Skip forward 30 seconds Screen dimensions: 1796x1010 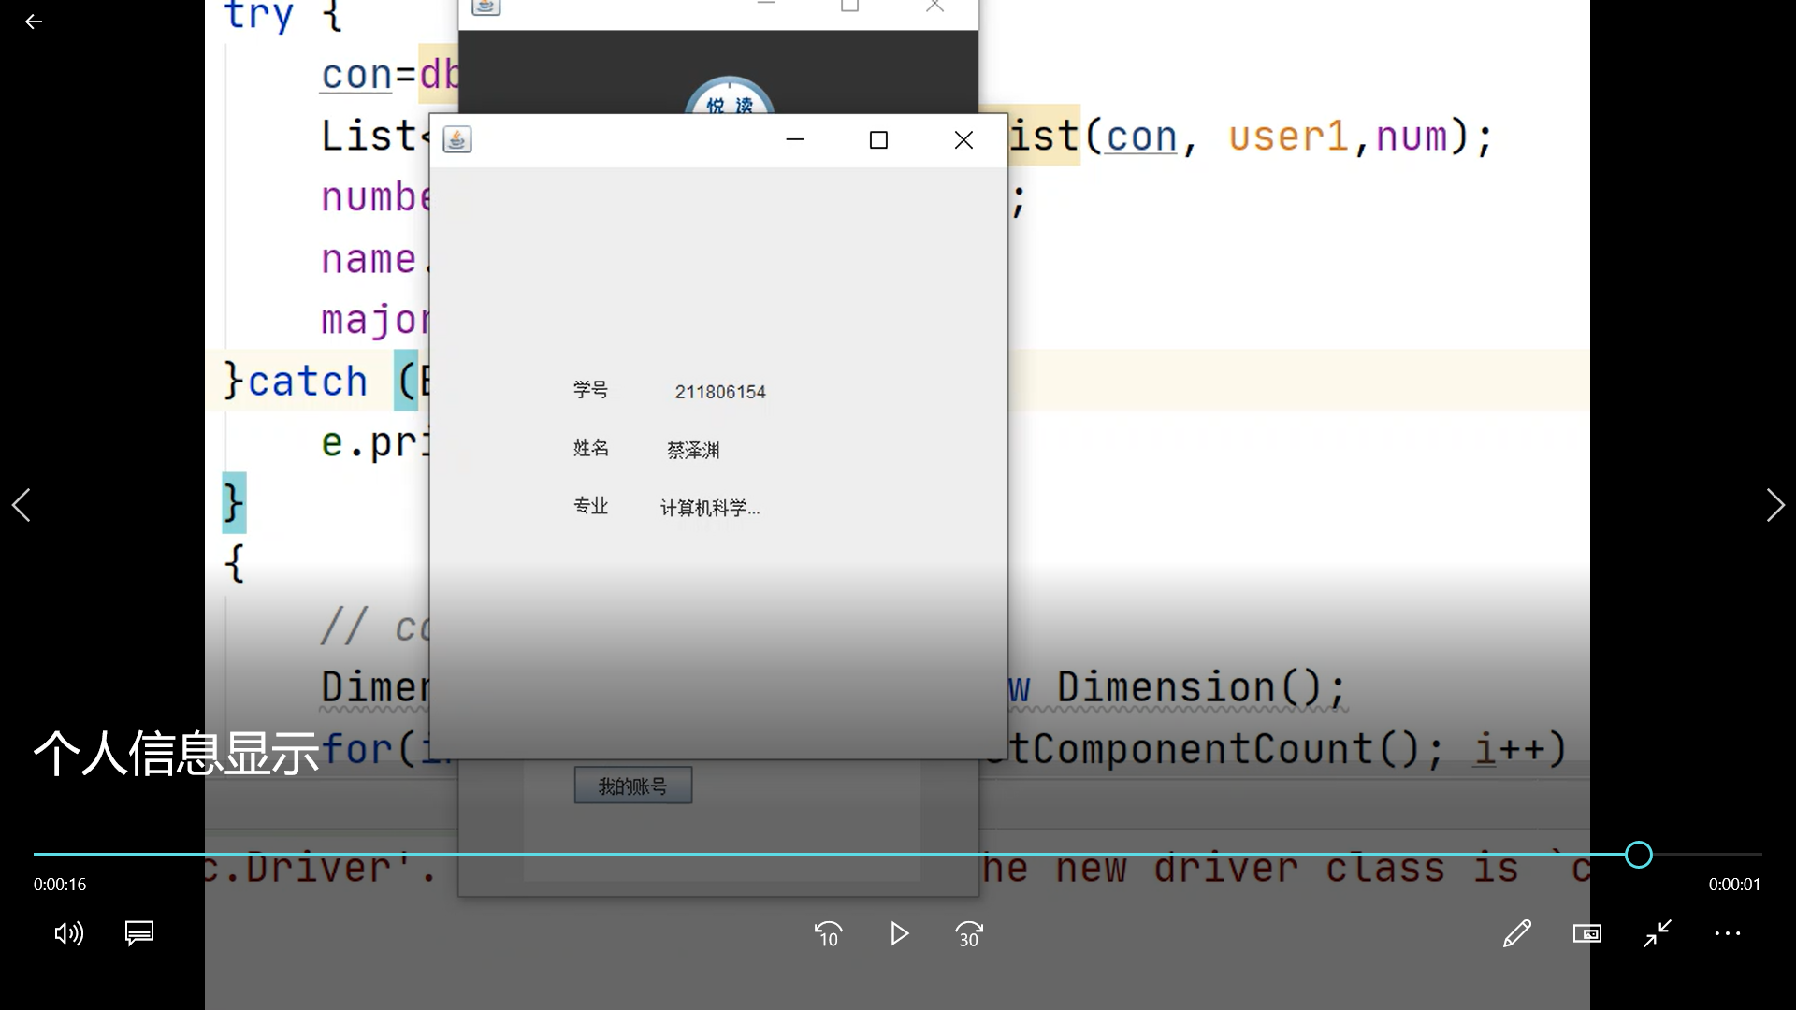point(969,934)
